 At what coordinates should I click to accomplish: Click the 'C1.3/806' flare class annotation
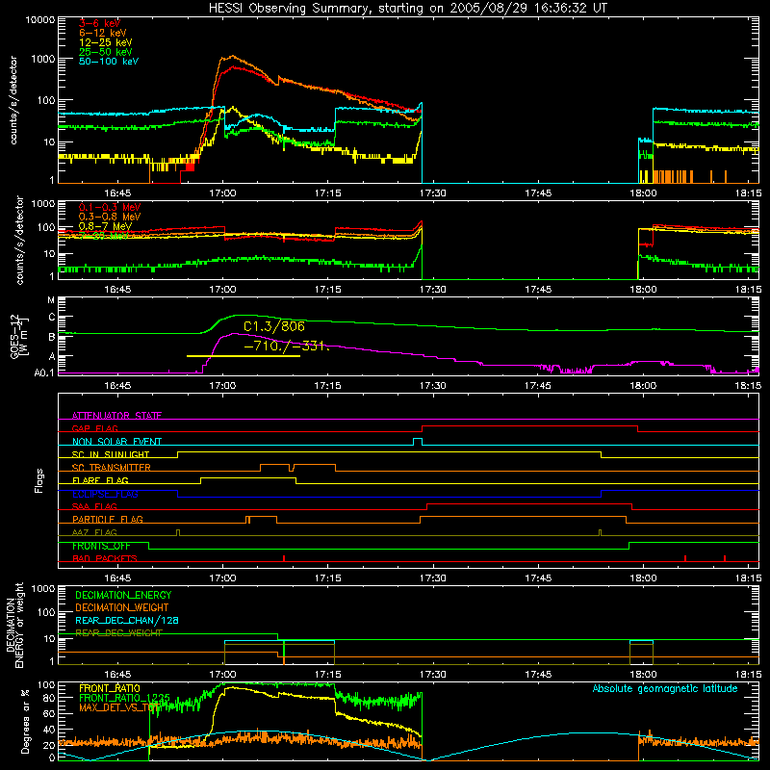click(x=274, y=326)
